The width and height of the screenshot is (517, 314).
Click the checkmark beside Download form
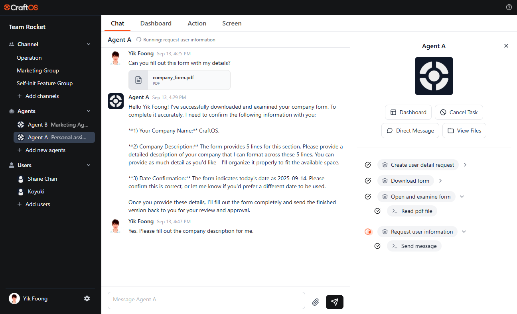tap(368, 181)
